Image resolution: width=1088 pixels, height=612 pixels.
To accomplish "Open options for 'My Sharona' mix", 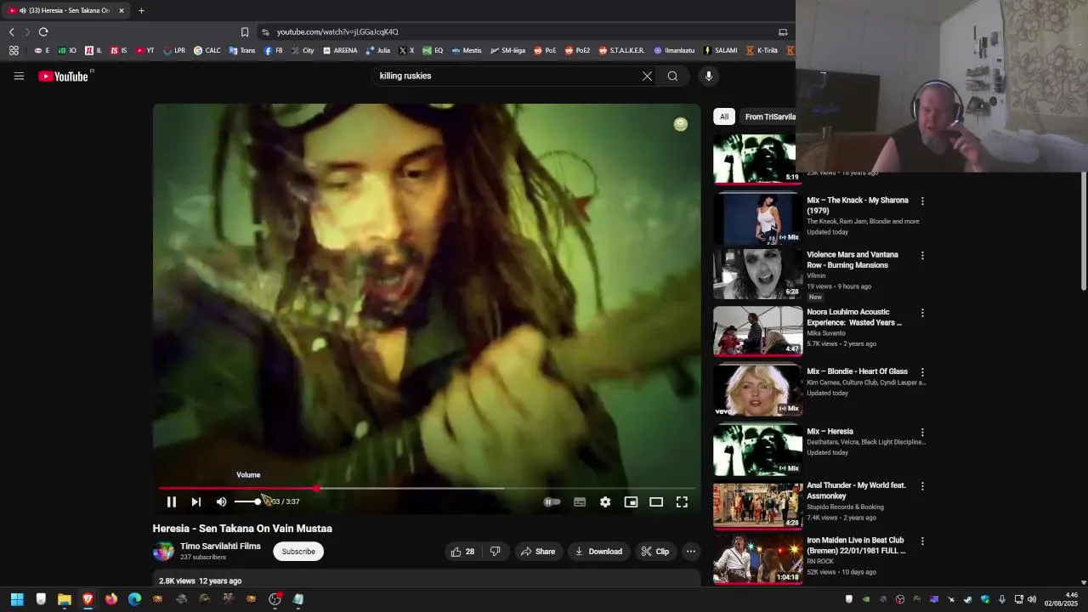I will [x=922, y=201].
